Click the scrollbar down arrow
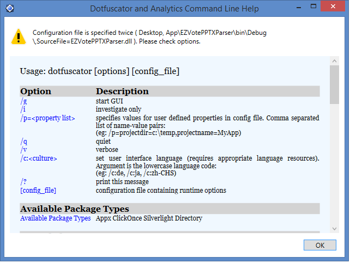This screenshot has height=263, width=350. [x=334, y=229]
